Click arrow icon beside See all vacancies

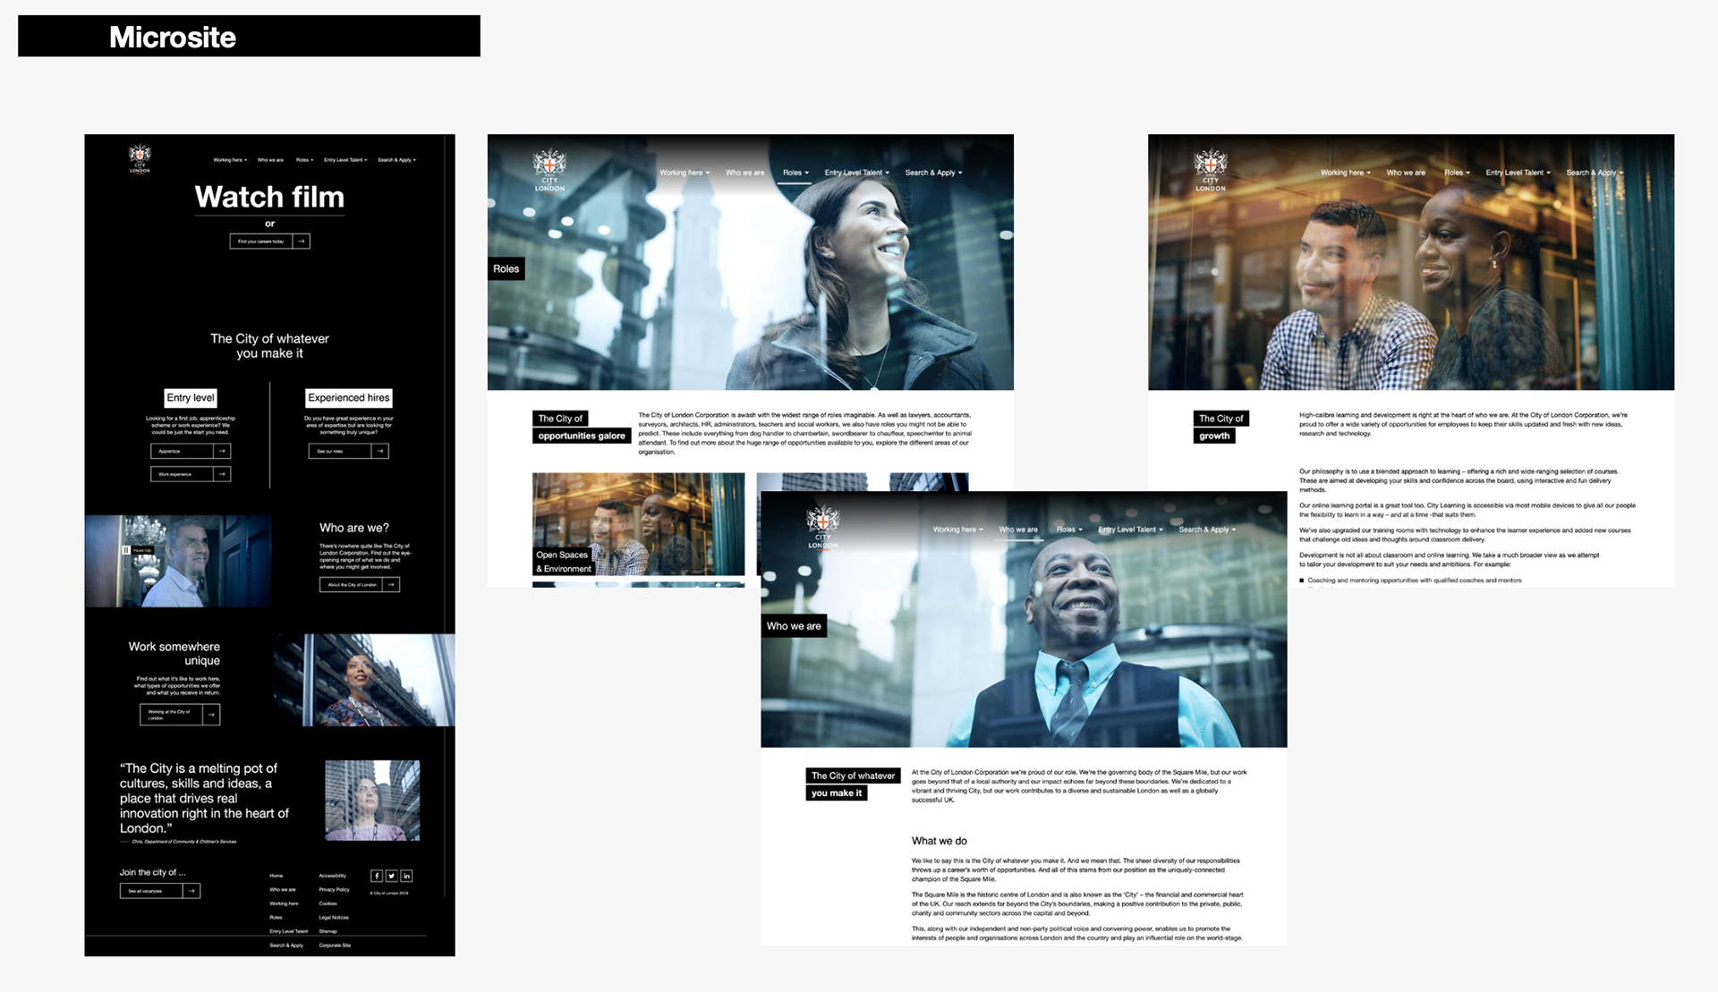click(x=191, y=891)
